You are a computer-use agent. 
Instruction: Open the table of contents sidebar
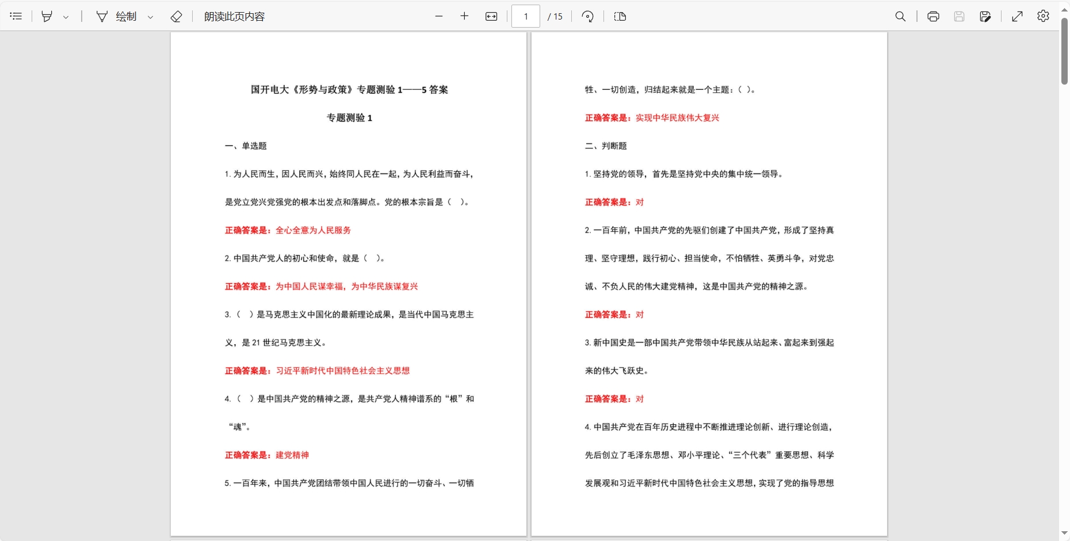tap(16, 16)
